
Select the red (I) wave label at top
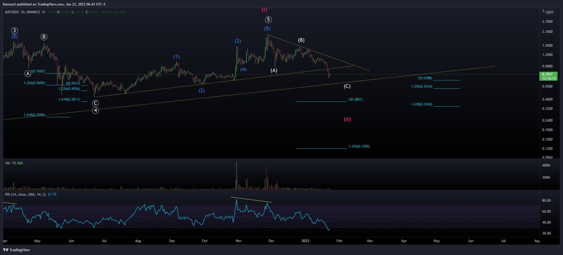264,10
